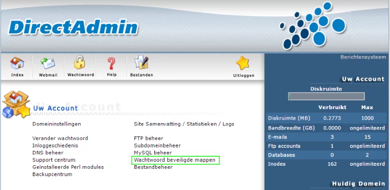Open DNS beheer
The image size is (390, 190).
pos(48,153)
